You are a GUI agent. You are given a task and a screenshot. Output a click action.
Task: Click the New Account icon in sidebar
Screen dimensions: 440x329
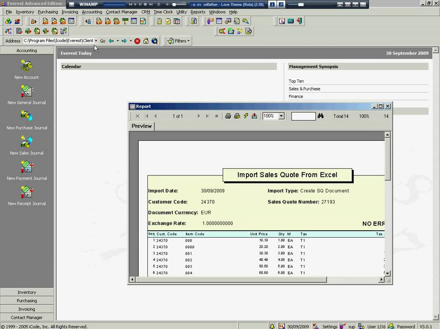[x=26, y=65]
